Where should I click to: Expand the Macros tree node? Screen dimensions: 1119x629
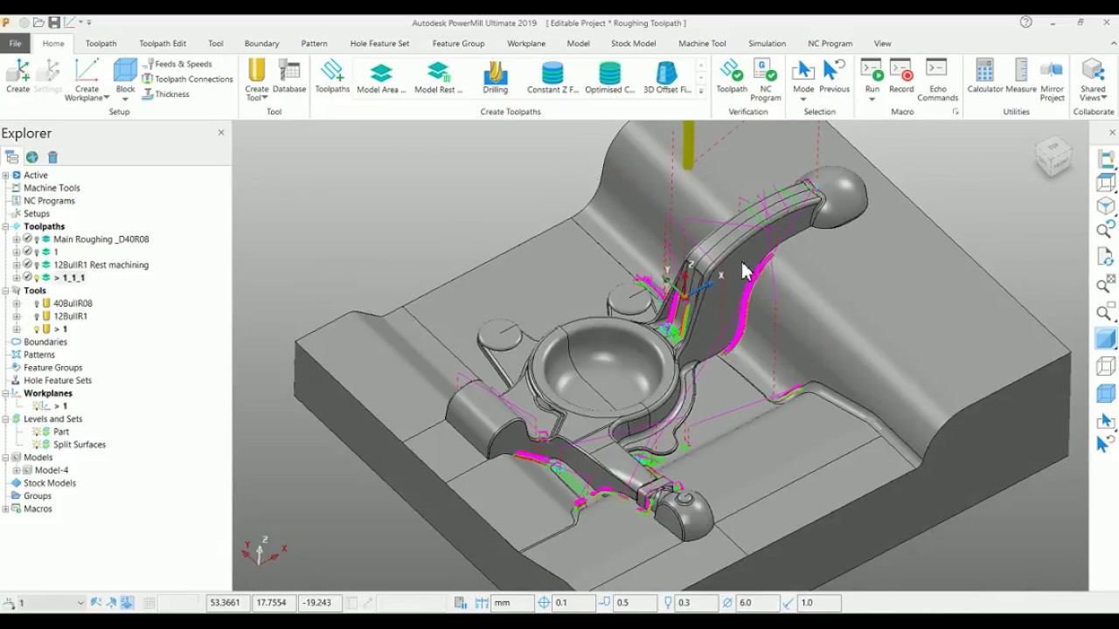click(x=5, y=508)
